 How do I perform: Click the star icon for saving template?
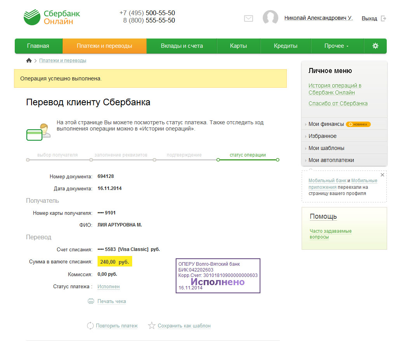tap(152, 325)
